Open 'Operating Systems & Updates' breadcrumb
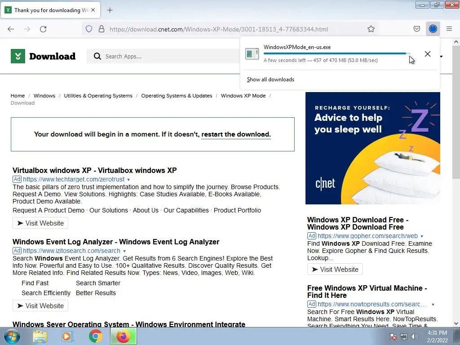Viewport: 460px width, 345px height. pyautogui.click(x=177, y=96)
